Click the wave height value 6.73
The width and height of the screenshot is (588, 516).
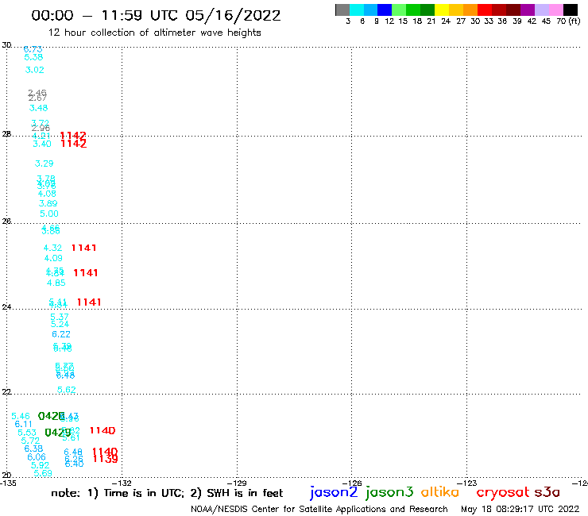(33, 49)
